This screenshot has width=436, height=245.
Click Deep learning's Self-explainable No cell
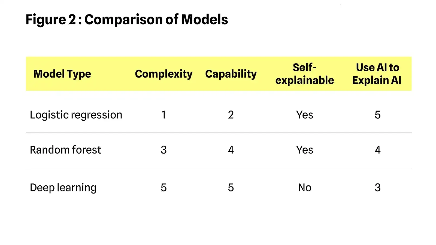pos(304,188)
